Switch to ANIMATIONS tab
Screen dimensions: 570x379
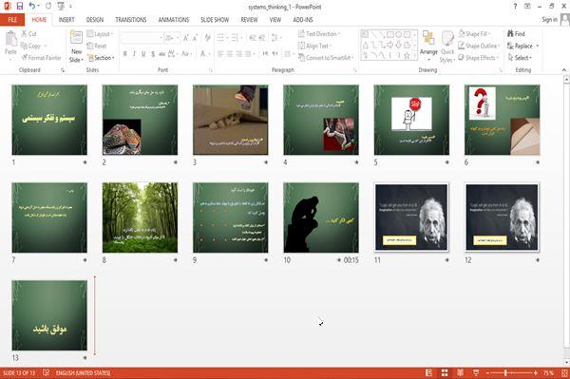[x=174, y=20]
